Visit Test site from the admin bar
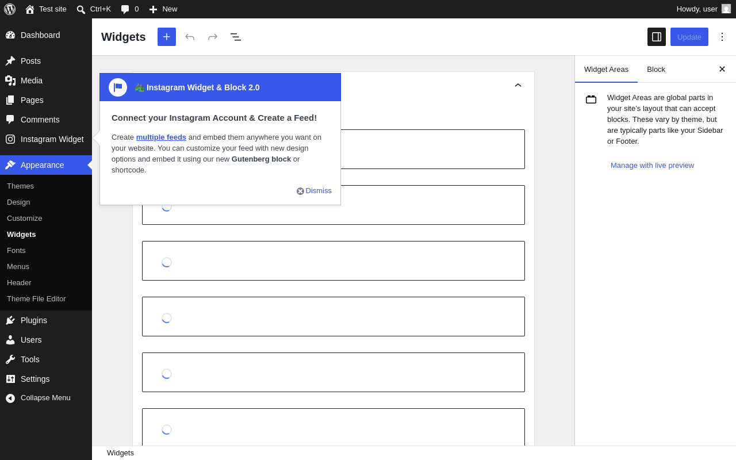The height and width of the screenshot is (460, 736). point(46,9)
